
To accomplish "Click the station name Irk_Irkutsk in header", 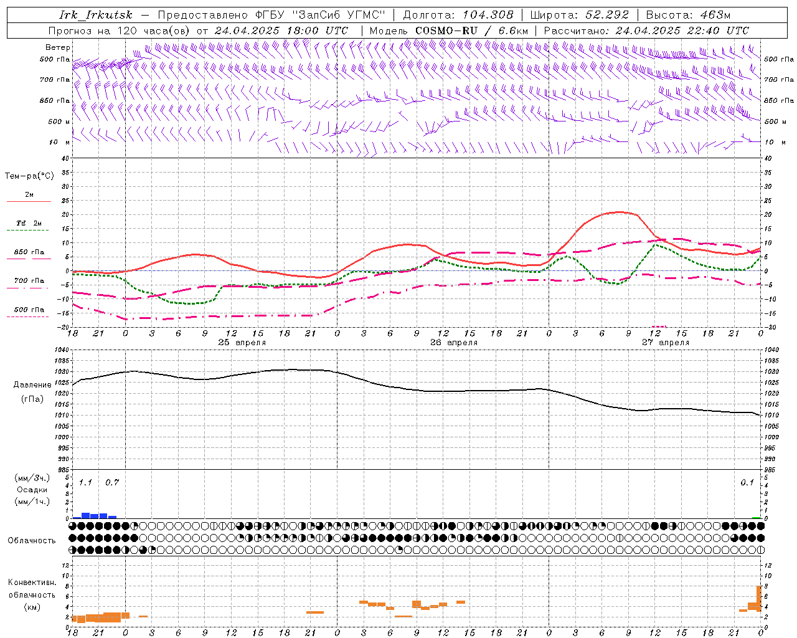I will [x=96, y=15].
